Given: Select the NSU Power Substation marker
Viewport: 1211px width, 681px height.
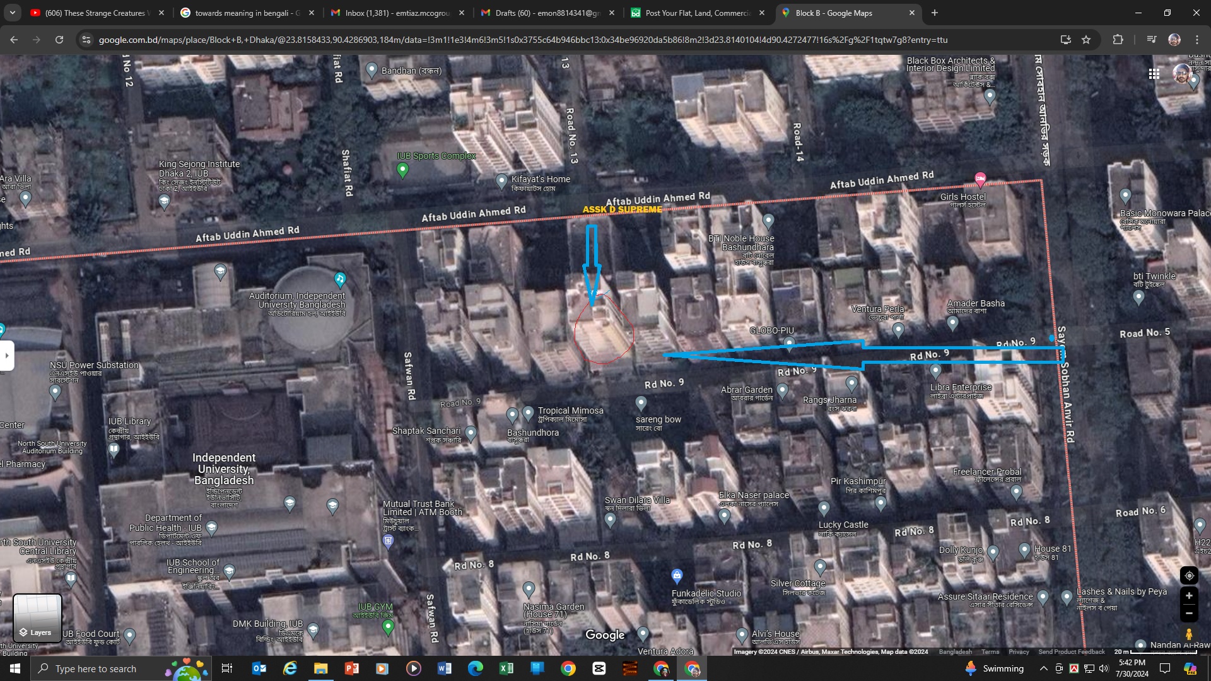Looking at the screenshot, I should [55, 392].
